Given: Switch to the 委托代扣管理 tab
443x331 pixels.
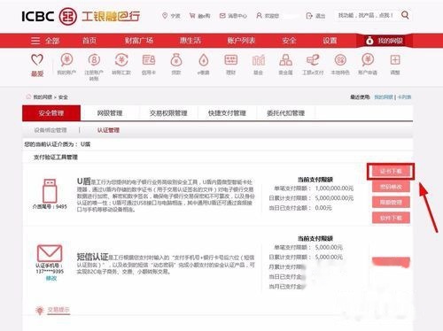Looking at the screenshot, I should coord(285,113).
